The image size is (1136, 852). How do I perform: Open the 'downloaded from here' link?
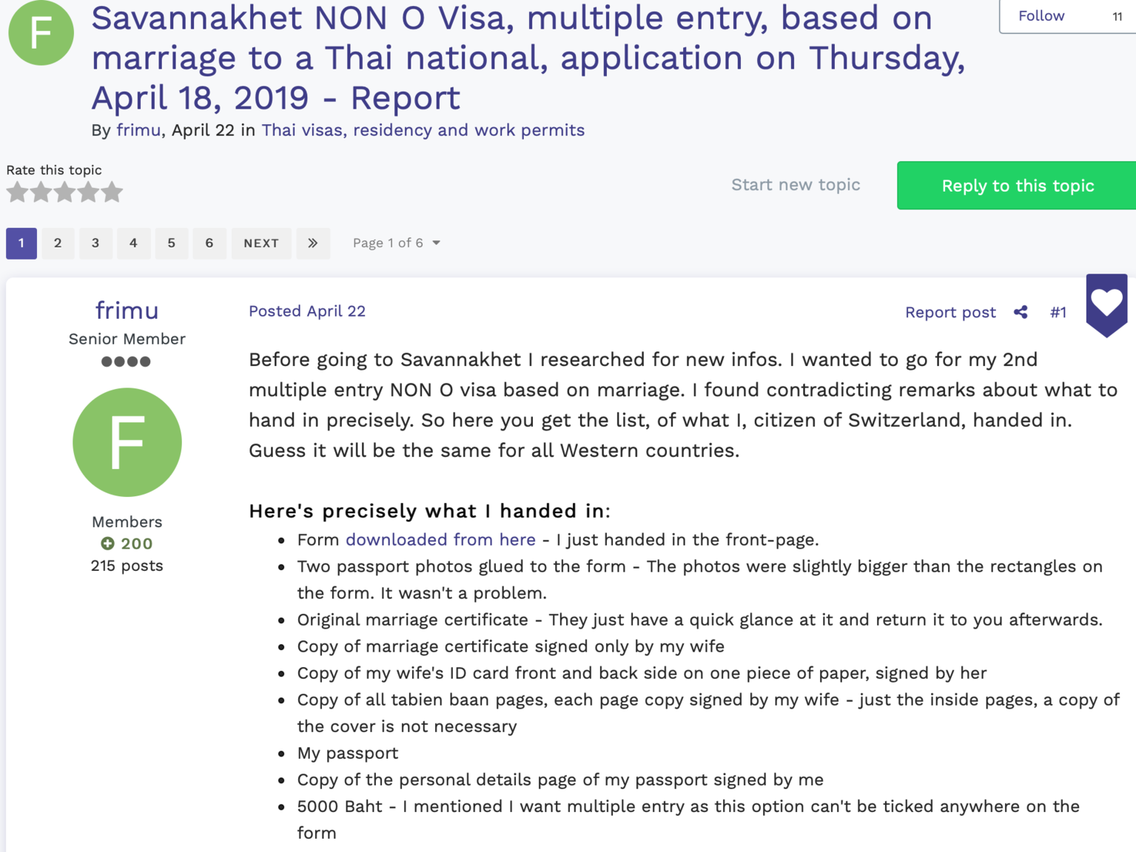(440, 540)
